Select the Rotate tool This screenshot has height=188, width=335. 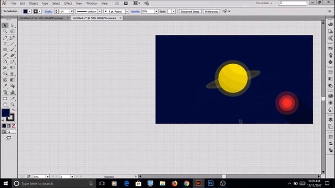(x=5, y=62)
